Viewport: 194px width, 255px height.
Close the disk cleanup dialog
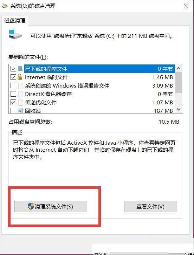pyautogui.click(x=186, y=6)
